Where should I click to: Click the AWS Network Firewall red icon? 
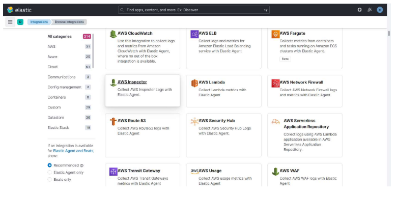coord(275,83)
